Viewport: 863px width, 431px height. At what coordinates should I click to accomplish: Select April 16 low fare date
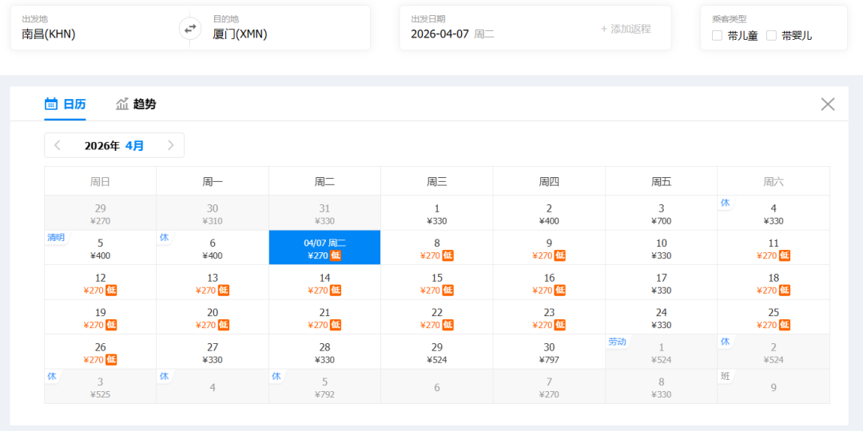(x=549, y=282)
